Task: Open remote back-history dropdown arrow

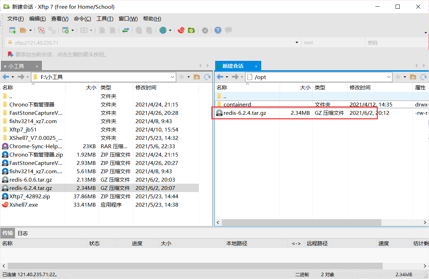Action: tap(227, 77)
